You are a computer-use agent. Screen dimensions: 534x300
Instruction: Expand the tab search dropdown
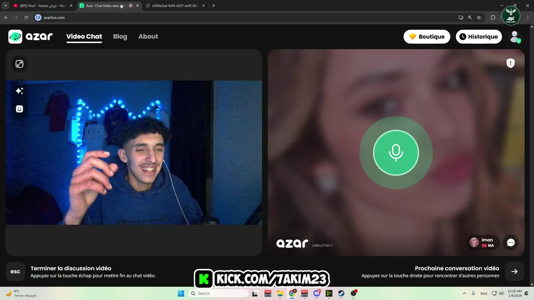click(x=5, y=6)
